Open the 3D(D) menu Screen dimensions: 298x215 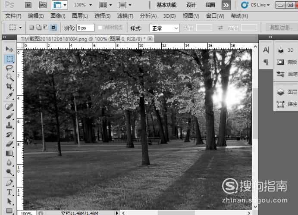(169, 16)
